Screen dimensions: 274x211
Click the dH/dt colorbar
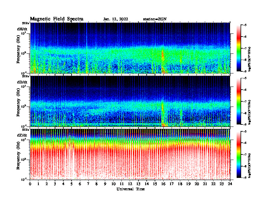coord(239,48)
